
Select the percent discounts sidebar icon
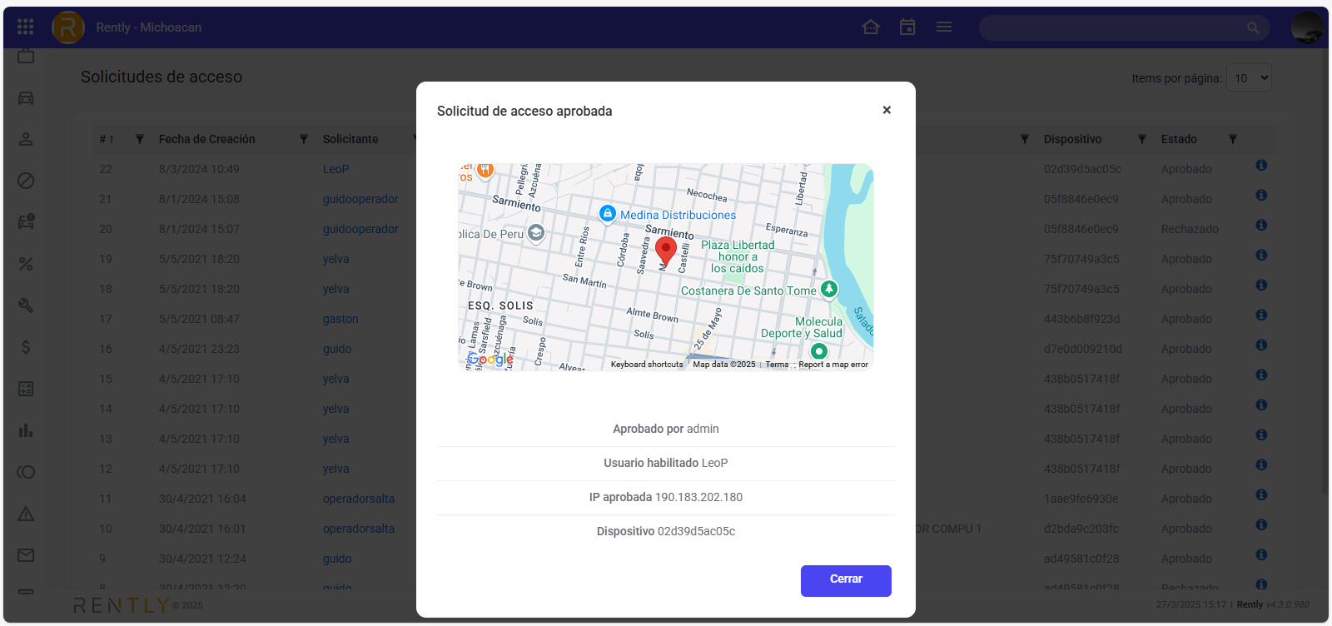pos(26,264)
